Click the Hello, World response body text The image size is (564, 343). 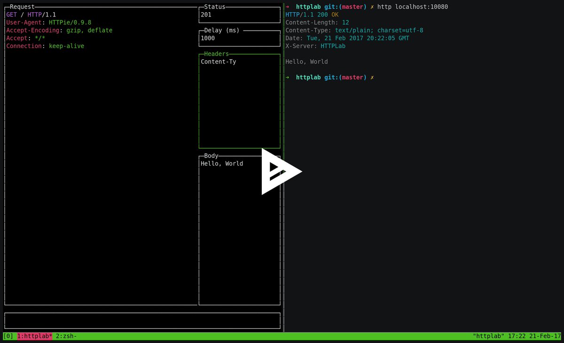306,61
